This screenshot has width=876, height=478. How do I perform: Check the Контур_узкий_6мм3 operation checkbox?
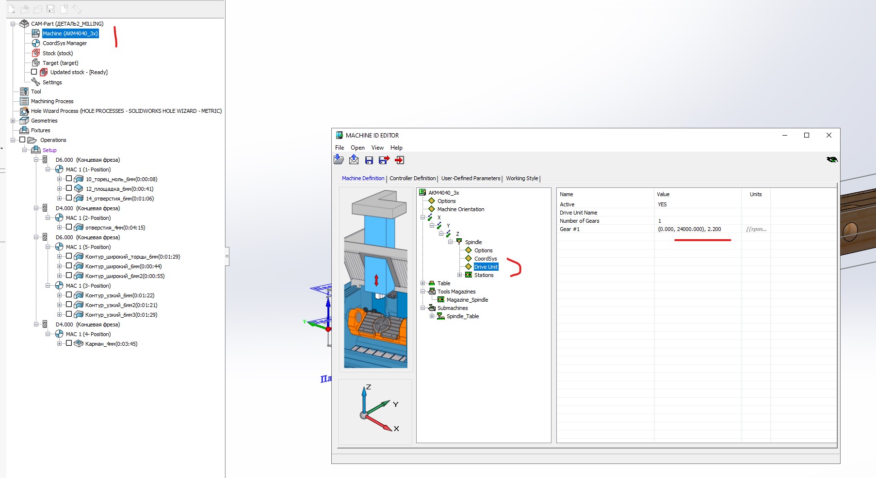coord(69,314)
